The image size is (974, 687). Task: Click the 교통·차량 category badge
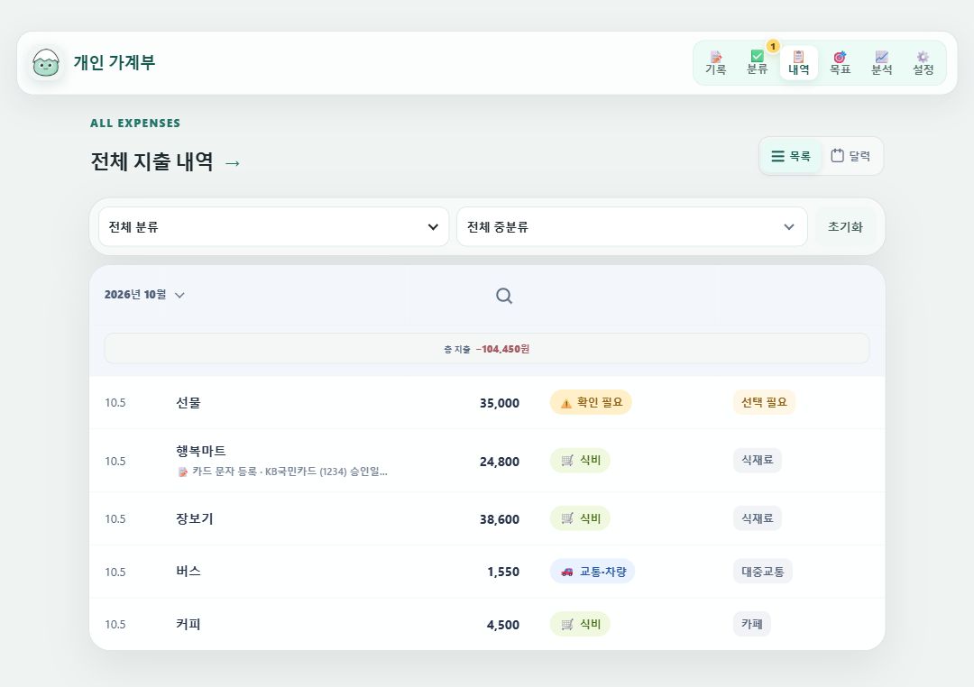pyautogui.click(x=593, y=572)
